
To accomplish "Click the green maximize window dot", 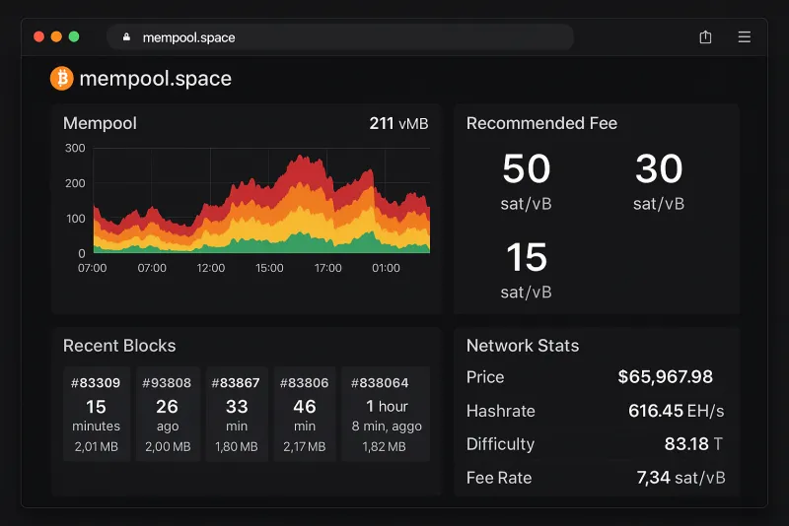I will (x=74, y=36).
